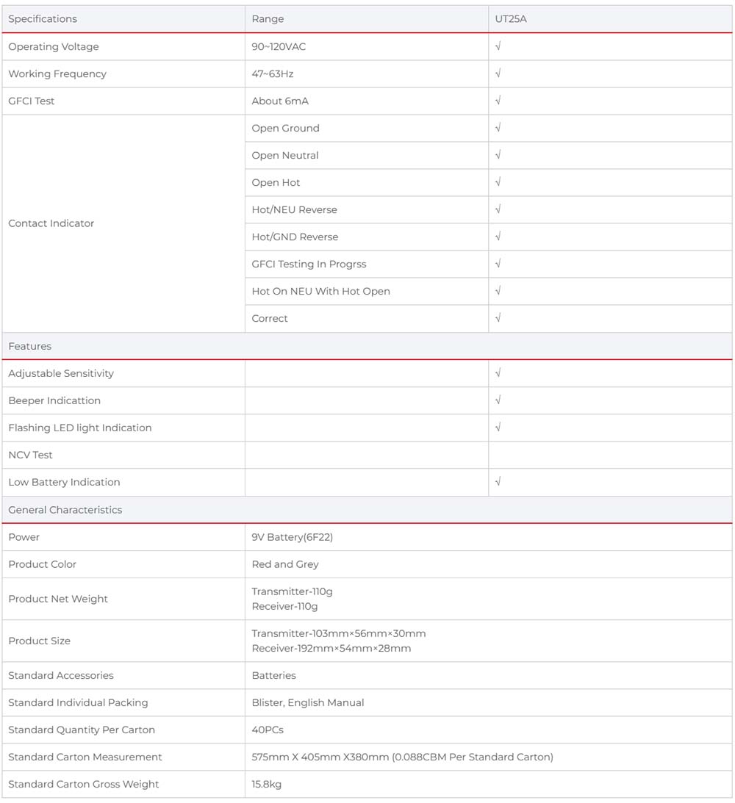Select the Features section heading
The width and height of the screenshot is (735, 803).
point(30,346)
